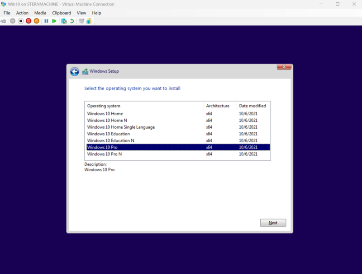Select the Windows 10 Education row
Screen dimensions: 362x274
(178, 134)
